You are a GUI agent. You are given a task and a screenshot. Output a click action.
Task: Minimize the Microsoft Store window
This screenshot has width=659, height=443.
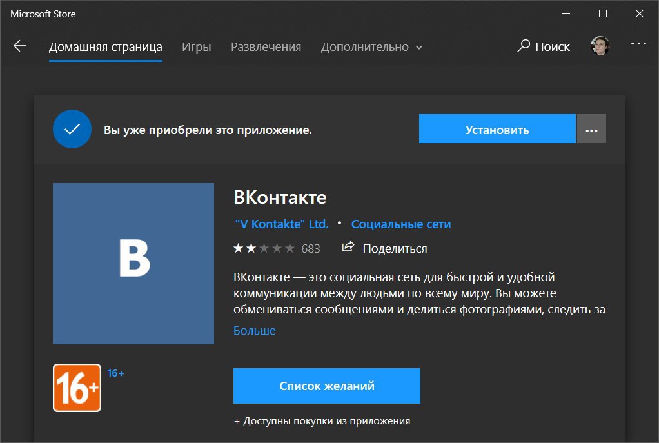click(566, 14)
